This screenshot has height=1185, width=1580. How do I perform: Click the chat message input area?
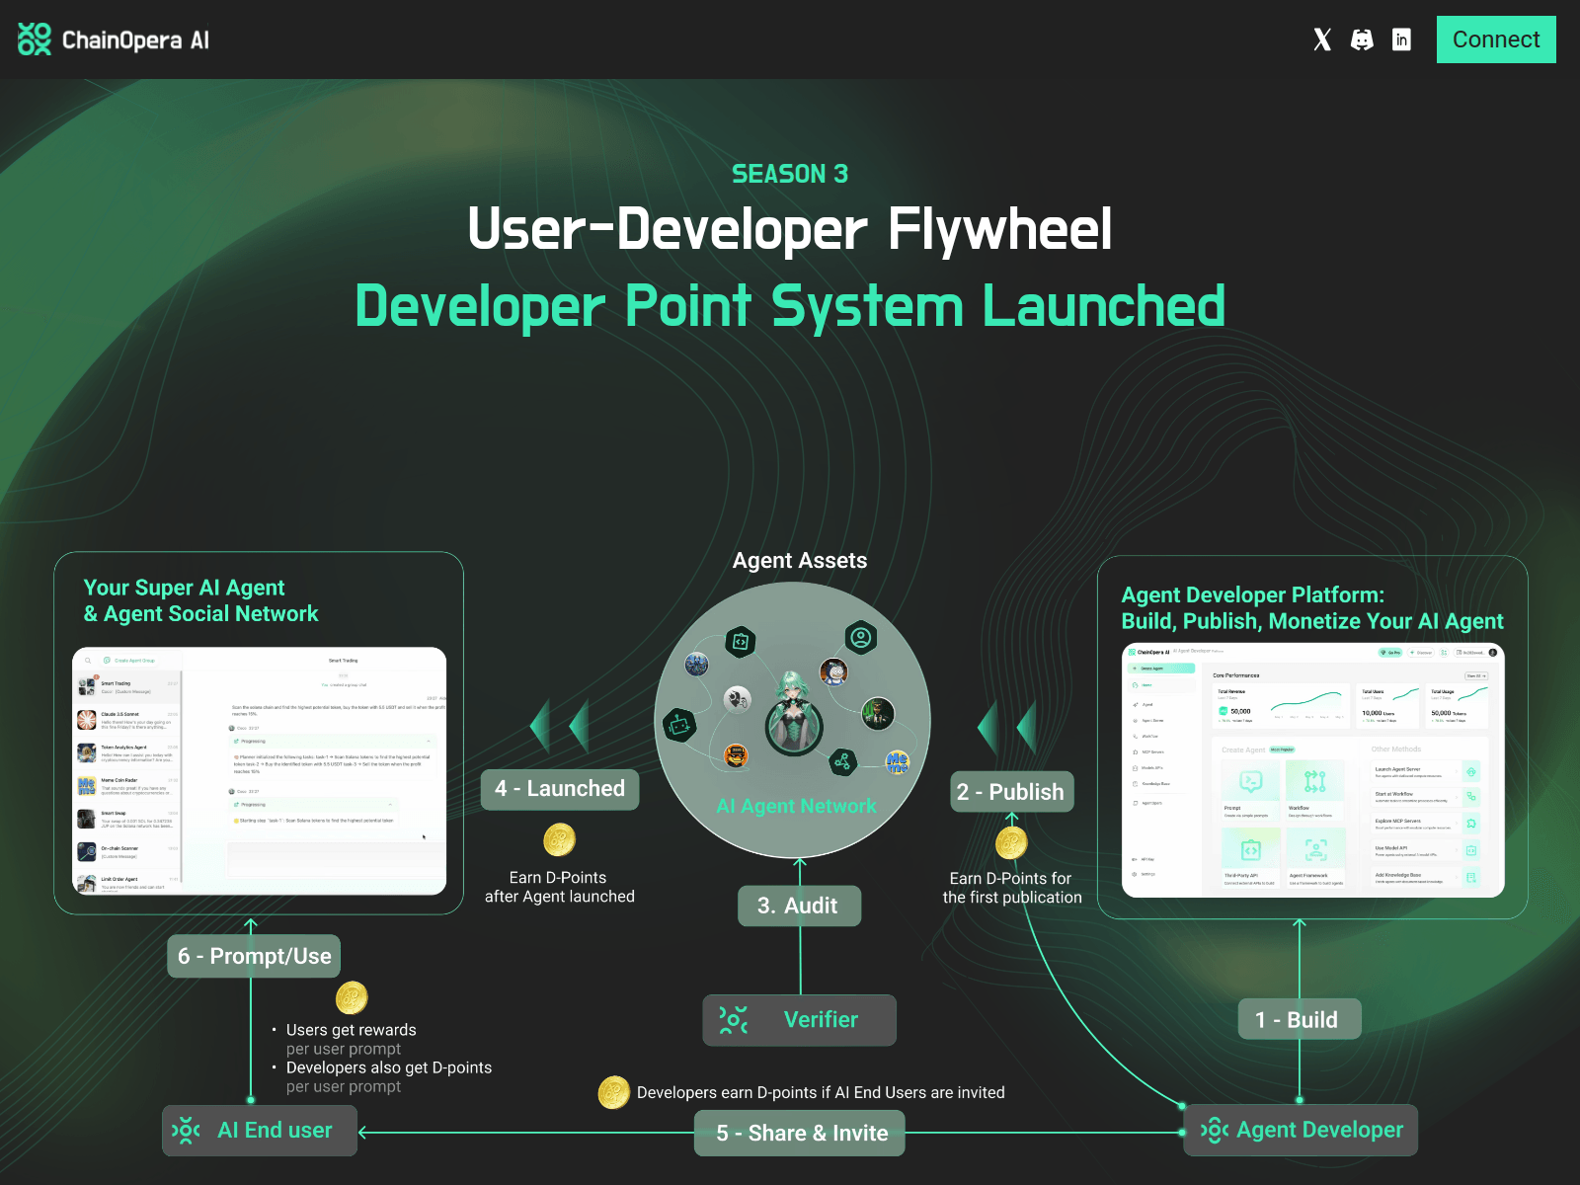[336, 859]
